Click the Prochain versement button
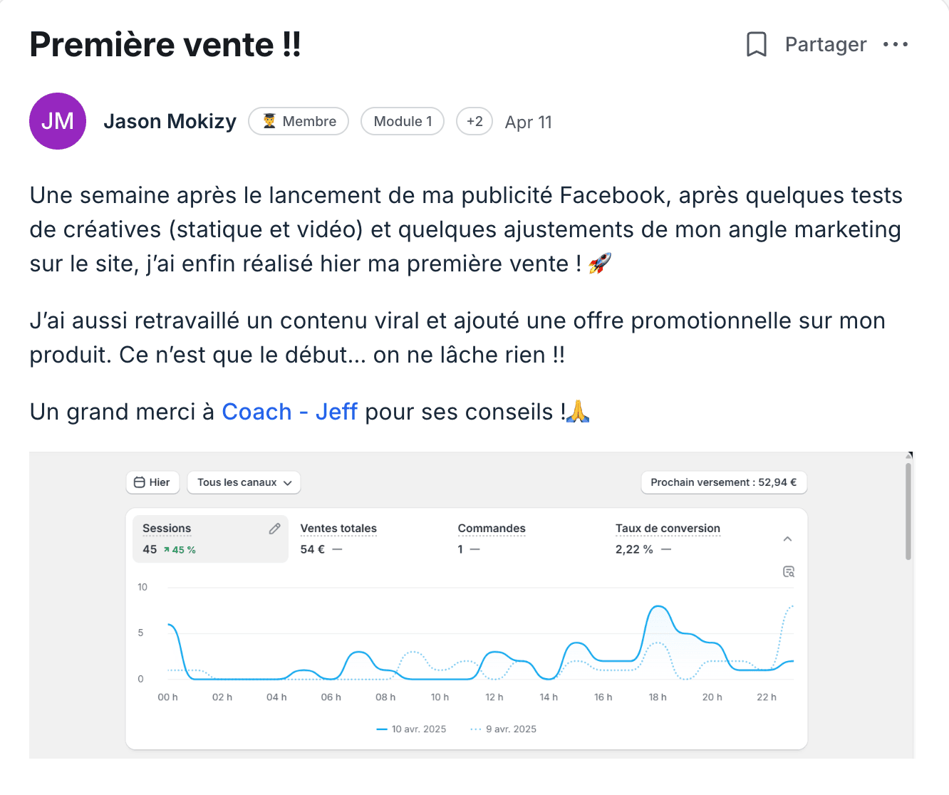 (x=724, y=482)
